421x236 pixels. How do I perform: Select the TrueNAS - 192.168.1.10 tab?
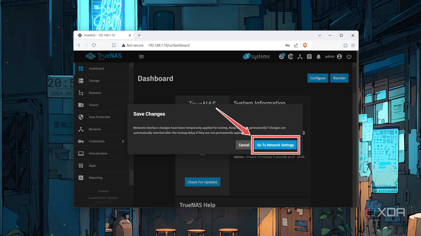104,35
